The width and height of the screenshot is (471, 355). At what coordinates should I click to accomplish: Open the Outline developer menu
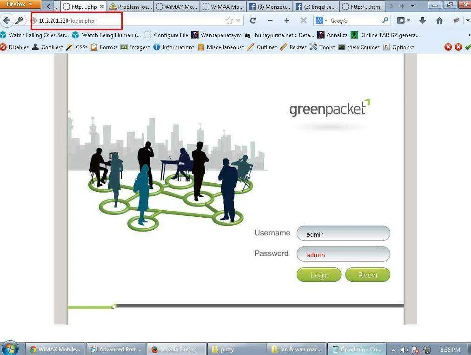[x=262, y=47]
